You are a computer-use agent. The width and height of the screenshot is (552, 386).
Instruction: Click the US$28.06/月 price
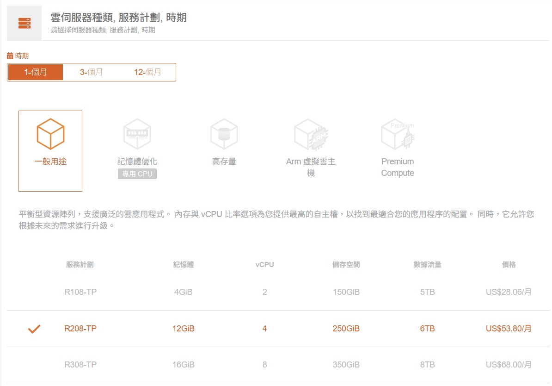tap(509, 292)
